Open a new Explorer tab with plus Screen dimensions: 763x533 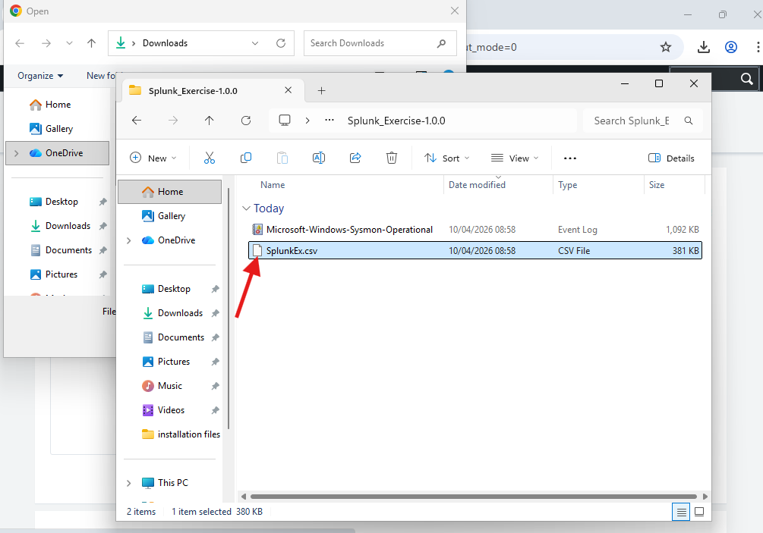pos(321,90)
